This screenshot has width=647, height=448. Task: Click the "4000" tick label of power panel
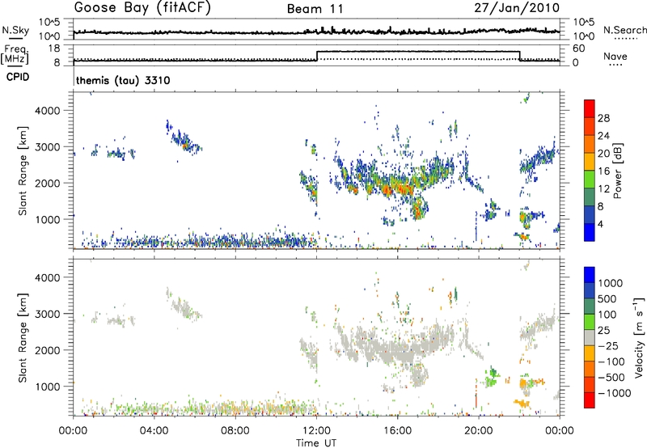[48, 110]
